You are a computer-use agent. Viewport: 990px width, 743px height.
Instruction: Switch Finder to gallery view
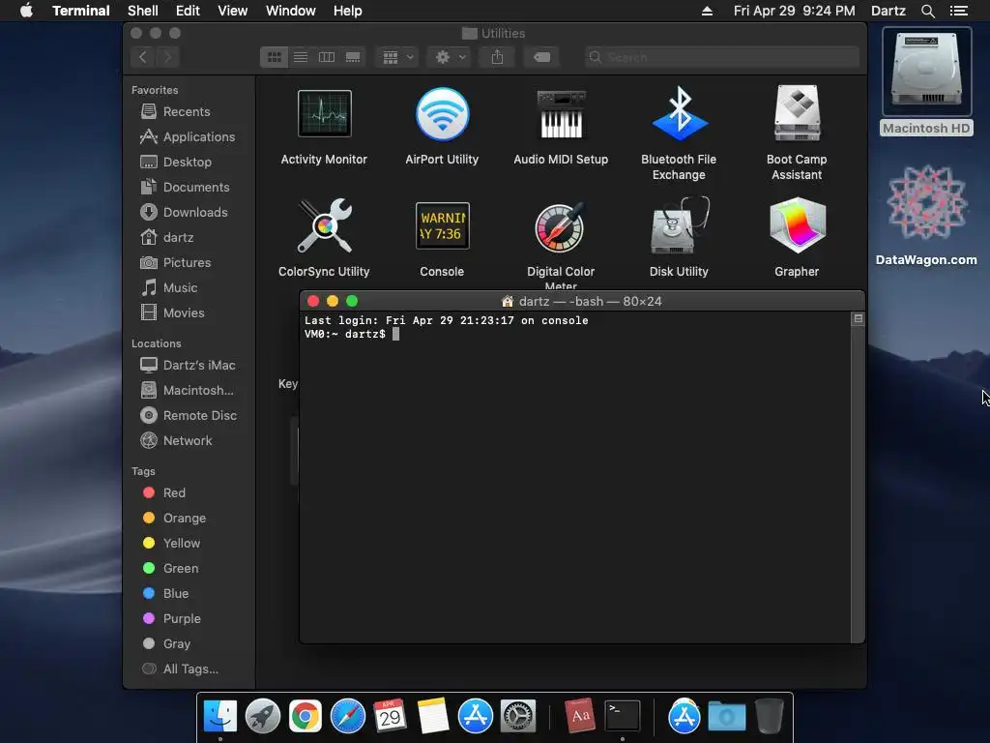pyautogui.click(x=352, y=57)
